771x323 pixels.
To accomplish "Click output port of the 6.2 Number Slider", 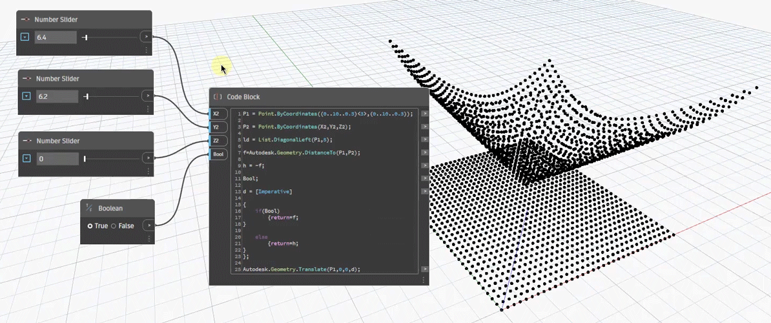I will [147, 96].
